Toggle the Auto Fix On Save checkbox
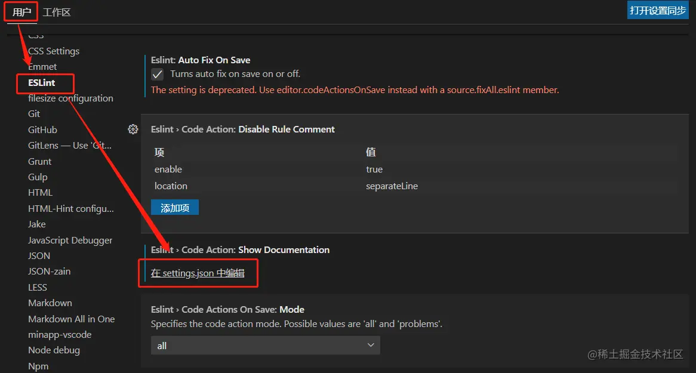This screenshot has width=696, height=373. pos(158,75)
